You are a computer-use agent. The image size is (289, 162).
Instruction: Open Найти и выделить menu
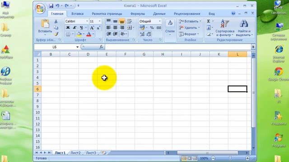coord(244,28)
